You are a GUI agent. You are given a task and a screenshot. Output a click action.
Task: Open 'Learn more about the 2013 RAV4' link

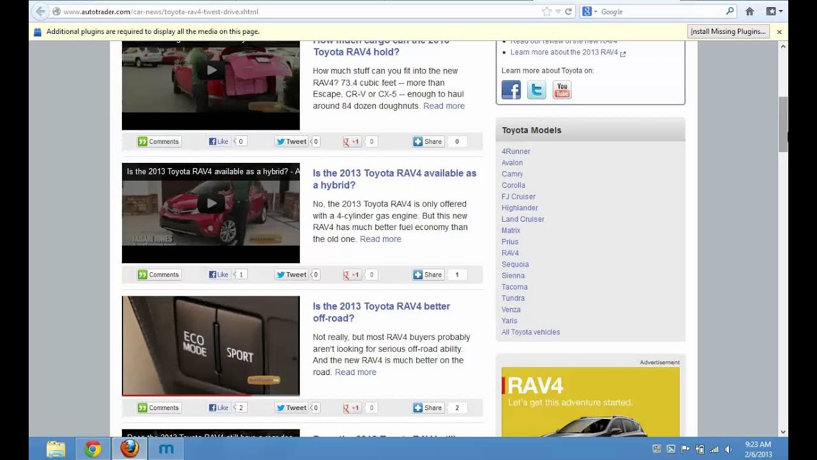(564, 52)
